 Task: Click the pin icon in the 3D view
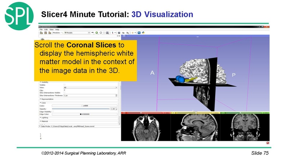(x=122, y=36)
